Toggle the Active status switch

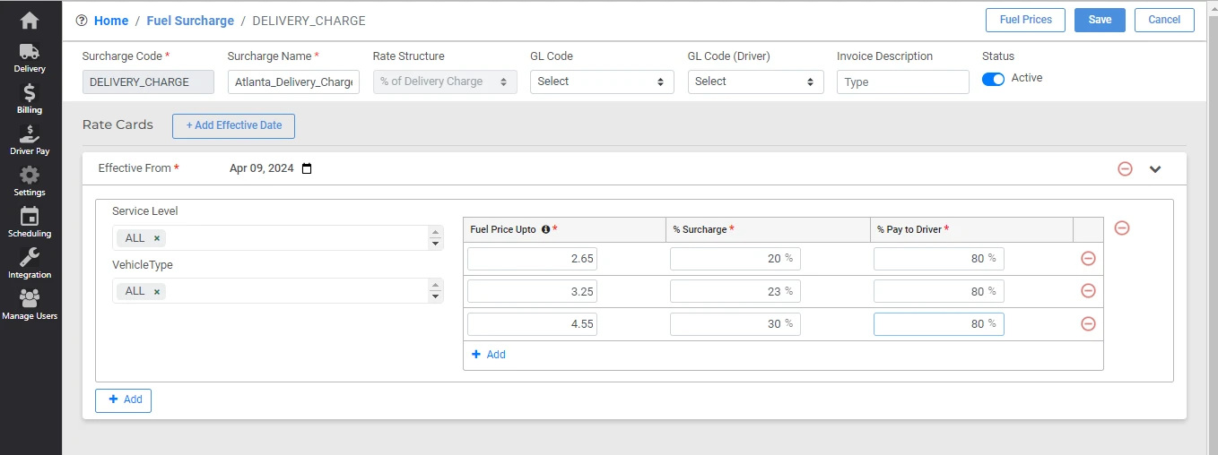993,79
